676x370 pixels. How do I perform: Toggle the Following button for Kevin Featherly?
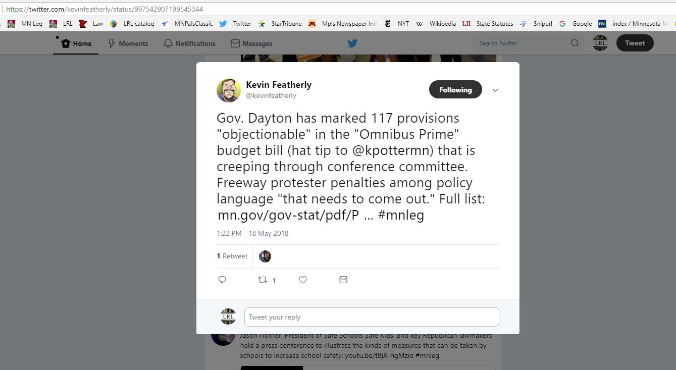455,90
